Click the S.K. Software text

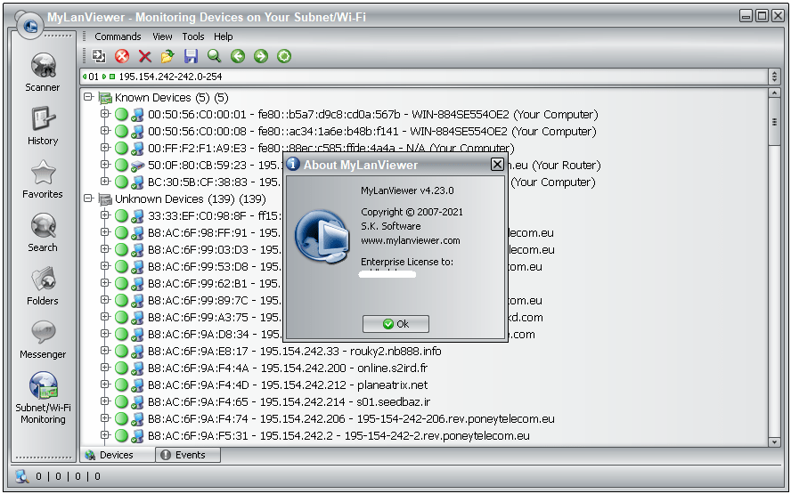pos(390,226)
